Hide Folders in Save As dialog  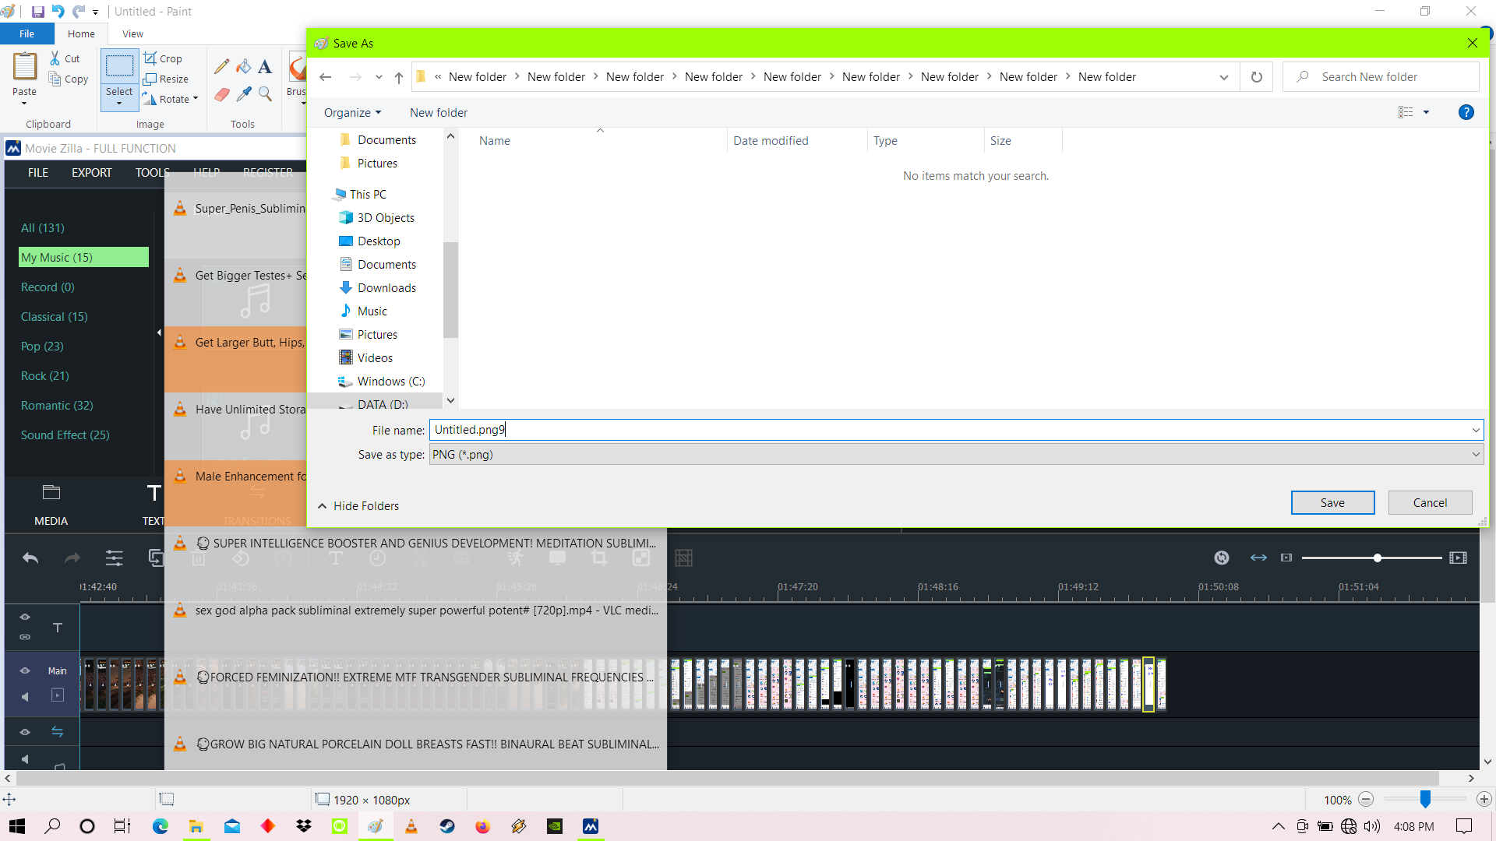coord(358,504)
